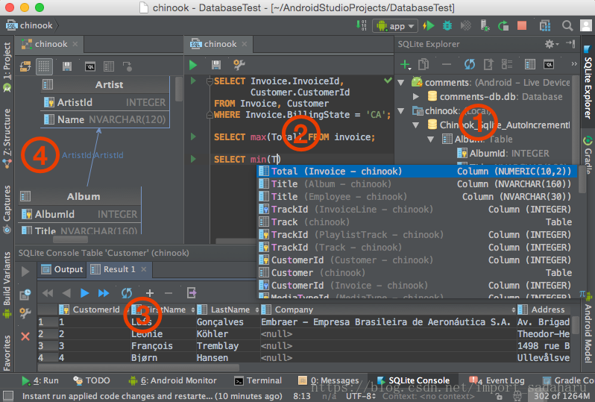Viewport: 595px width, 402px height.
Task: Stop the running app
Action: pos(522,25)
